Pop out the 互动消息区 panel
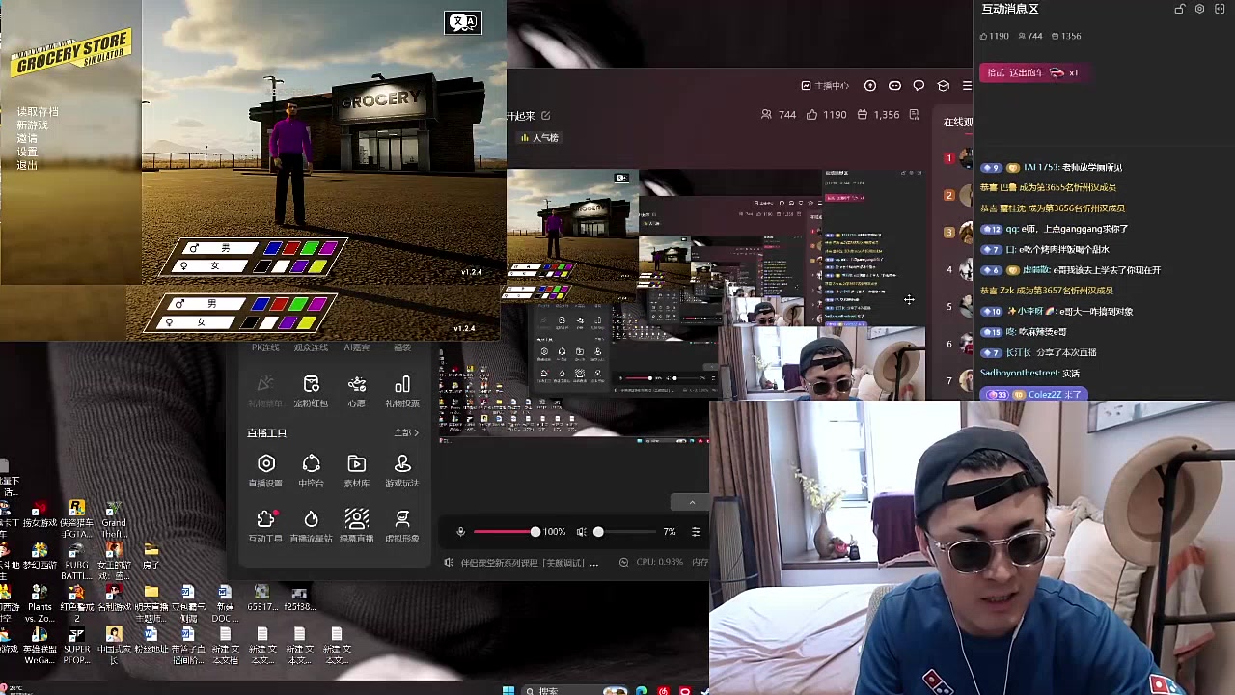Screen dimensions: 1235x695 (x=1220, y=9)
